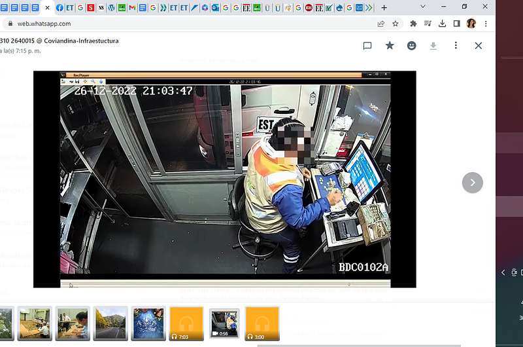
Task: Bookmark this tab with the star icon
Action: [396, 24]
